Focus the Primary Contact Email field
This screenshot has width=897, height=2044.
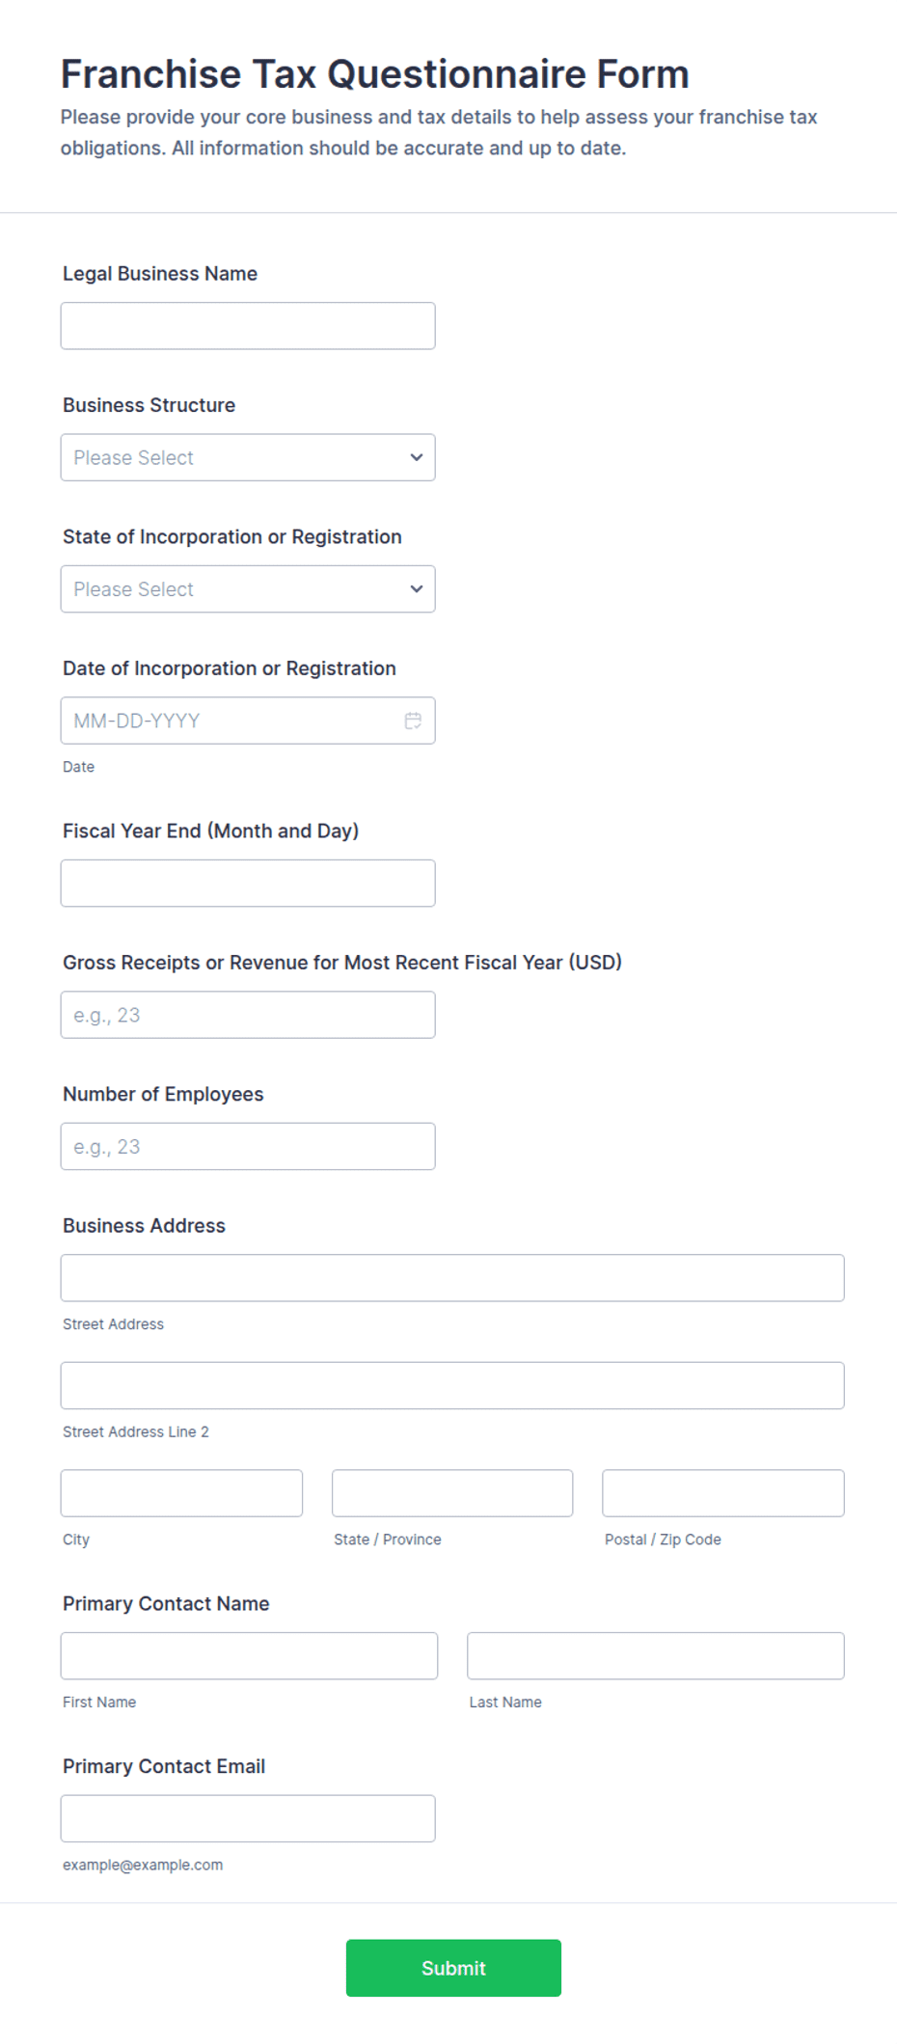(248, 1818)
